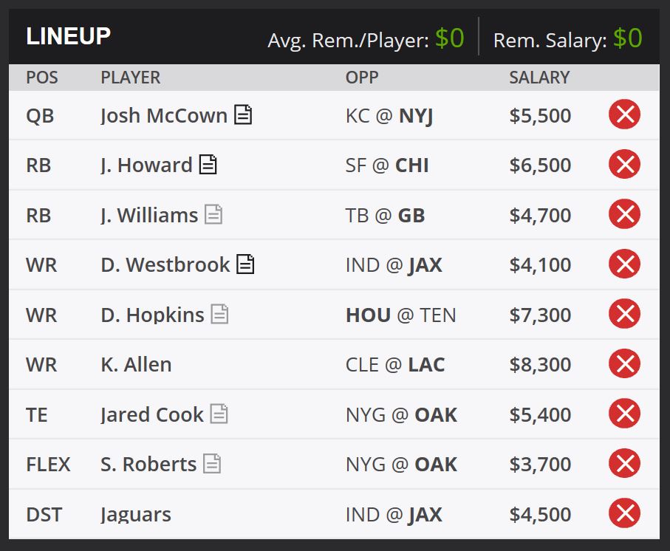Open the notes icon beside S. Roberts
The image size is (670, 551).
point(212,464)
